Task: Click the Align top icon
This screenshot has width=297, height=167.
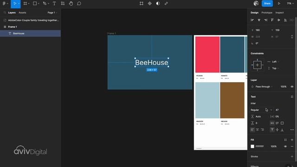Action: point(272,20)
